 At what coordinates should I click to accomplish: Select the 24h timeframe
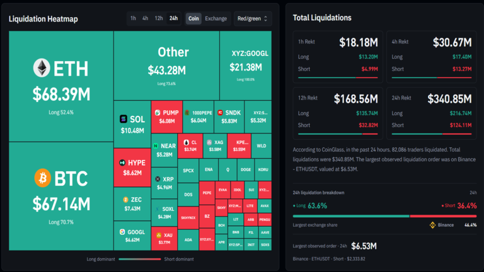pyautogui.click(x=173, y=18)
